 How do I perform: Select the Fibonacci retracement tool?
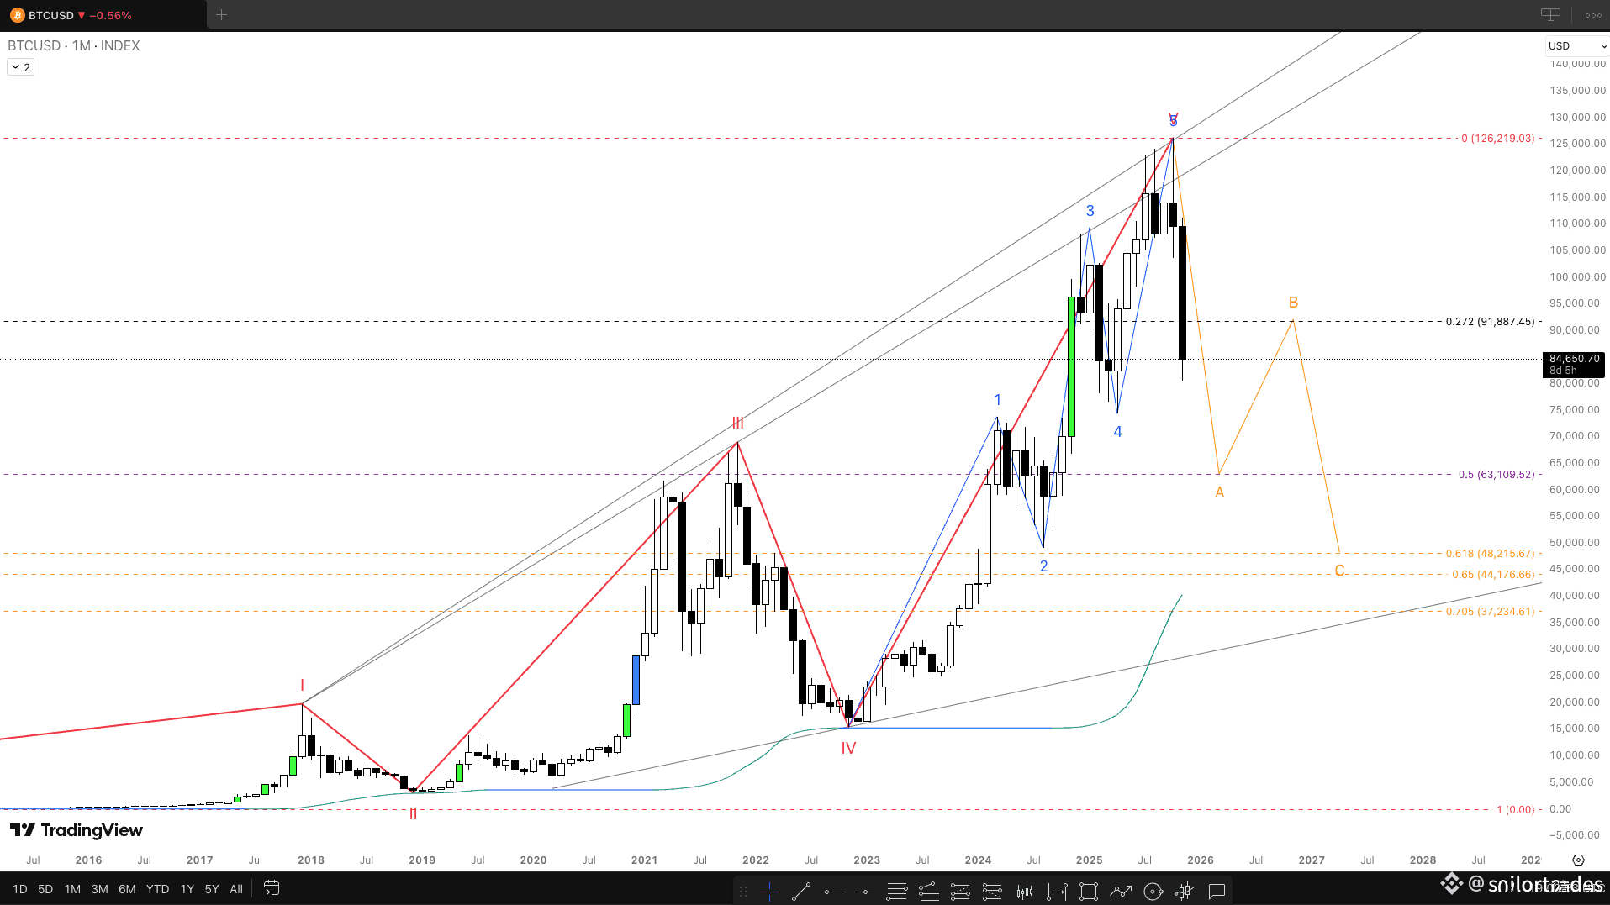(x=897, y=891)
